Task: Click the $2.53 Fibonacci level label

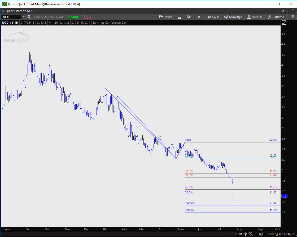Action: (x=273, y=140)
